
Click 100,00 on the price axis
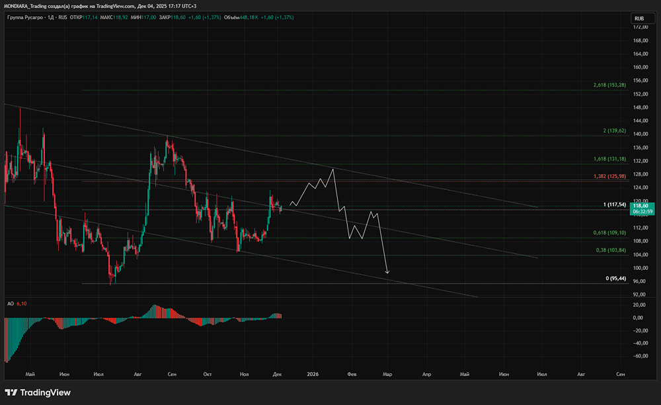pyautogui.click(x=641, y=268)
